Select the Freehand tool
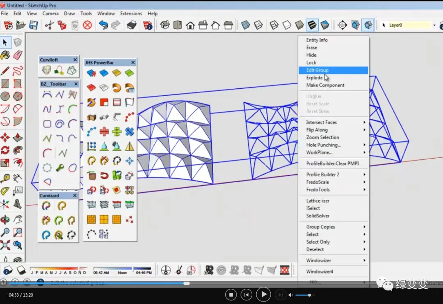This screenshot has width=443, height=304. pos(18,71)
